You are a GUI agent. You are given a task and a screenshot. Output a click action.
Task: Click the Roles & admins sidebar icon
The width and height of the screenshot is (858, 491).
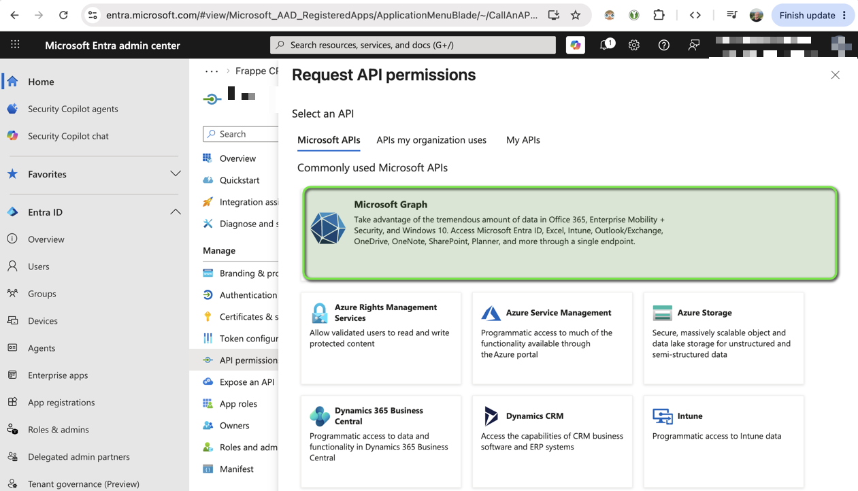[x=12, y=429]
